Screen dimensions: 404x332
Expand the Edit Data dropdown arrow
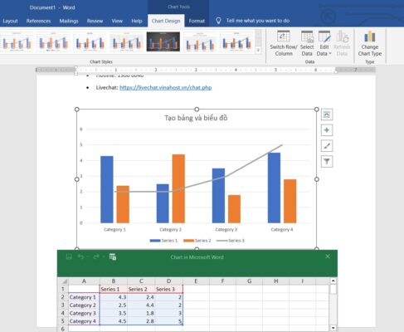(330, 54)
